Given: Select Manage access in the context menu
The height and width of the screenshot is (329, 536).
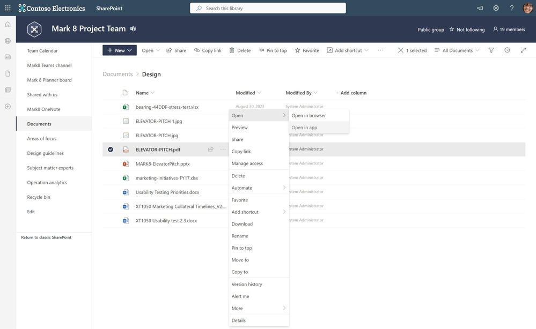Looking at the screenshot, I should pyautogui.click(x=259, y=163).
